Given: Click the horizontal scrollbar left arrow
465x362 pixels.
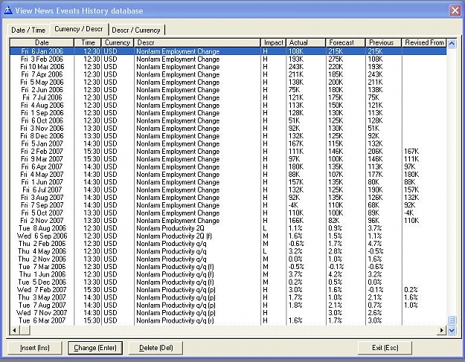Looking at the screenshot, I should coord(15,330).
